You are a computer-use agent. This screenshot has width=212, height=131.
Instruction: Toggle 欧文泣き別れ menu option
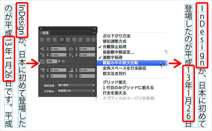point(115,73)
